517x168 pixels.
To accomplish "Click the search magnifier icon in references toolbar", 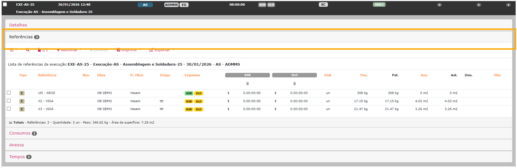I will pos(28,50).
